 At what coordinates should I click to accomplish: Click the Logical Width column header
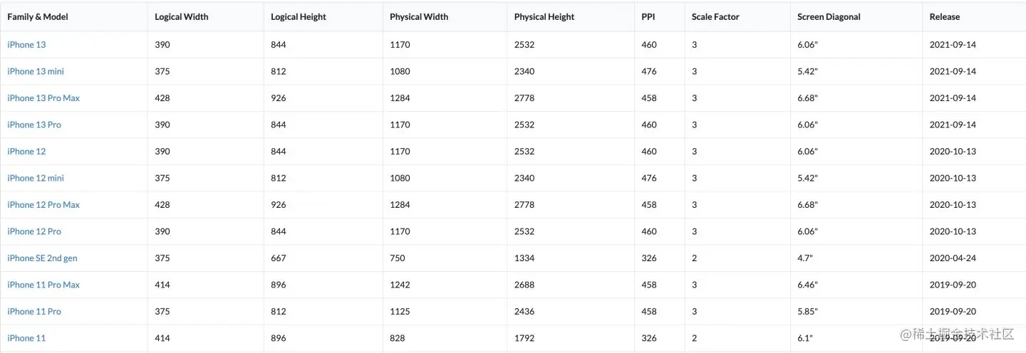tap(182, 16)
